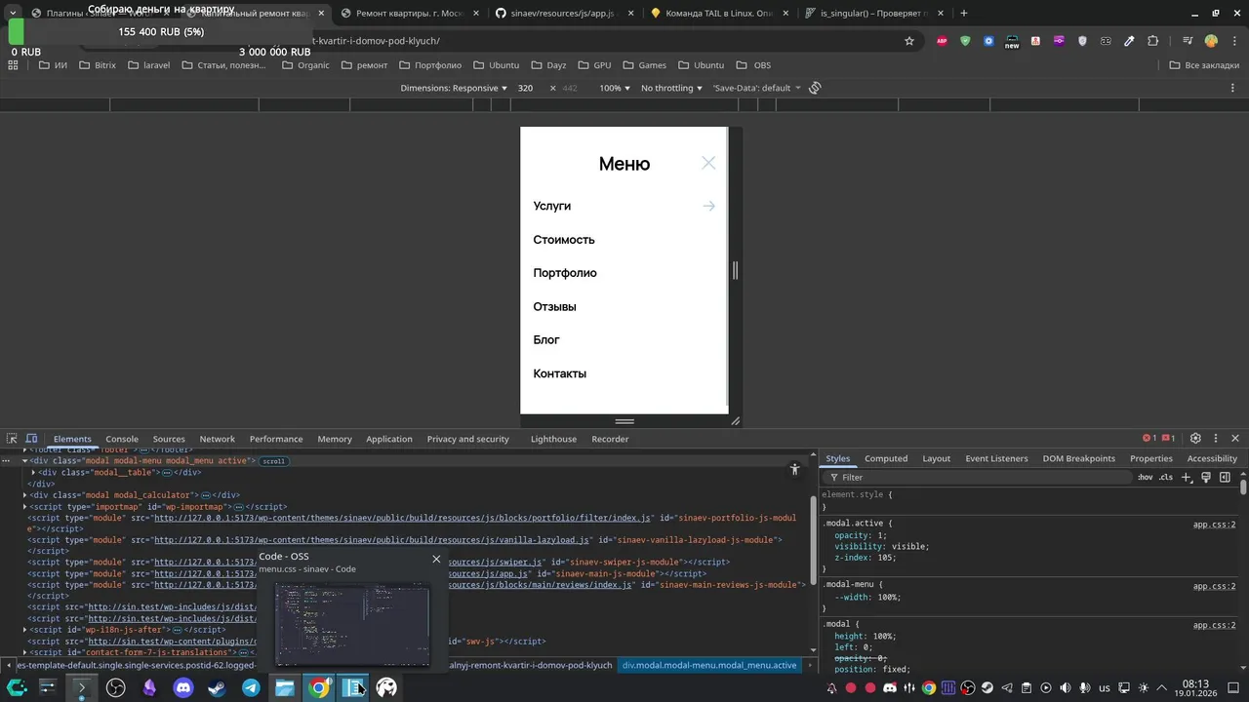Screen dimensions: 1249x702
Task: Open the ColorZilla eyedropper extension
Action: point(1129,41)
